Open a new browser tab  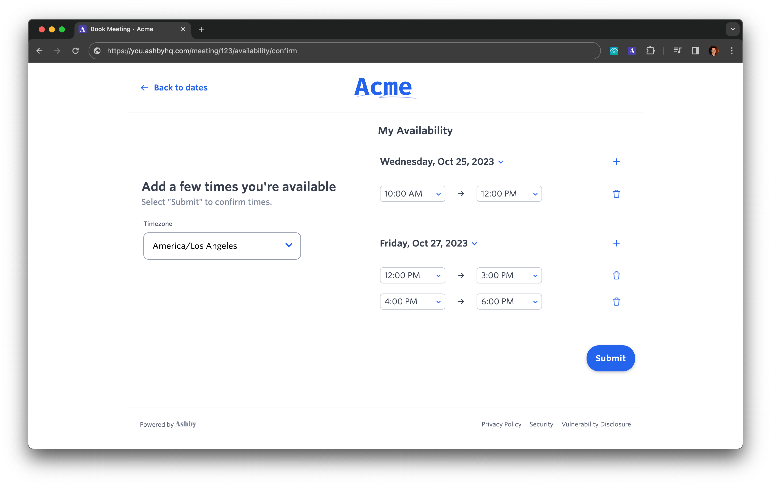(x=201, y=29)
